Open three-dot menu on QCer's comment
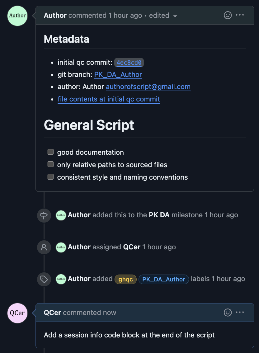This screenshot has height=353, width=259. pyautogui.click(x=240, y=312)
